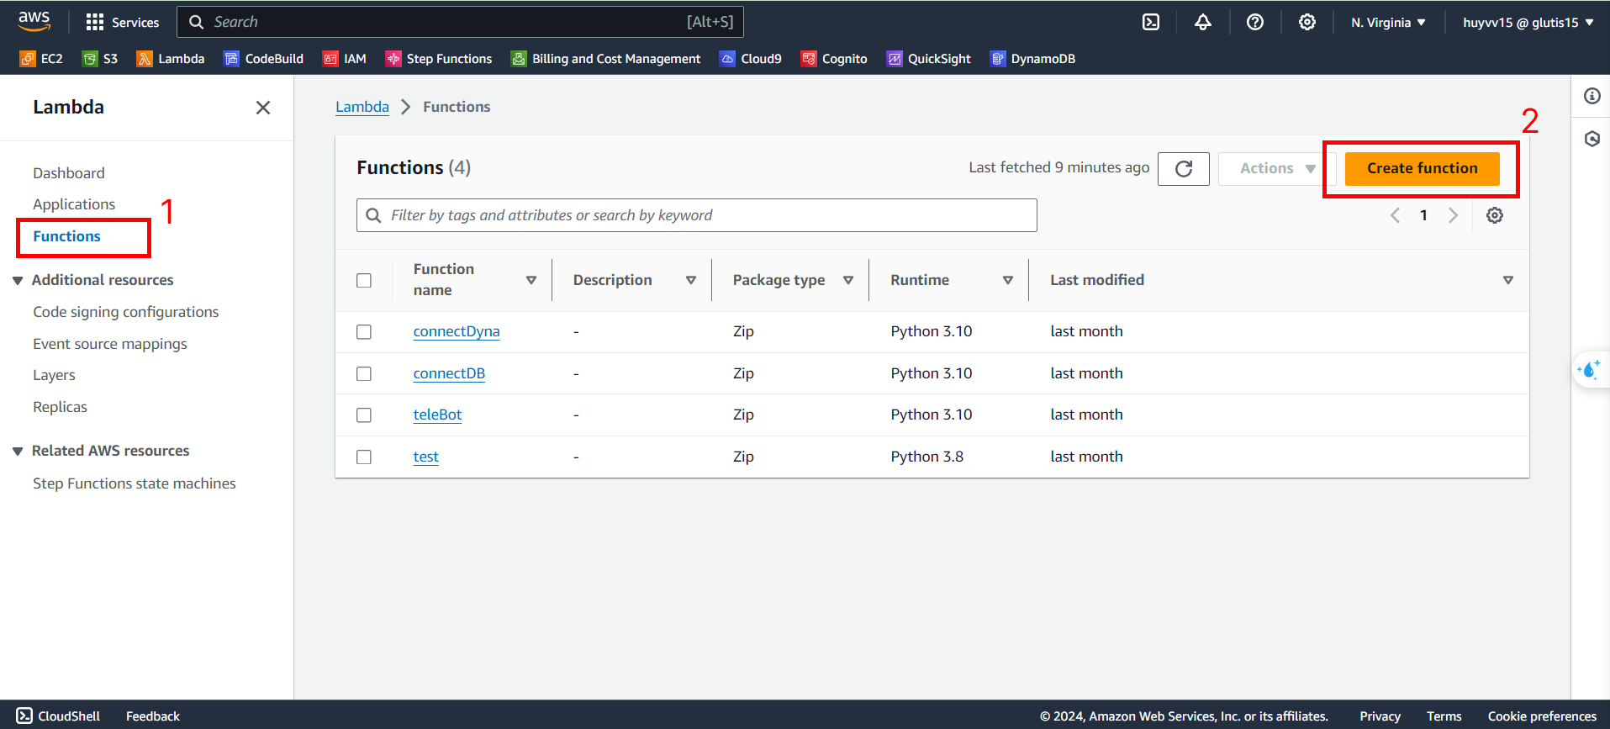Refresh the functions list

pos(1184,169)
